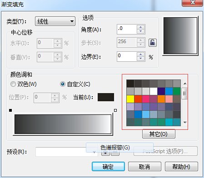Screen dimensions: 204x178
Task: Pick the white swatch in the palette
Action: 154,91
